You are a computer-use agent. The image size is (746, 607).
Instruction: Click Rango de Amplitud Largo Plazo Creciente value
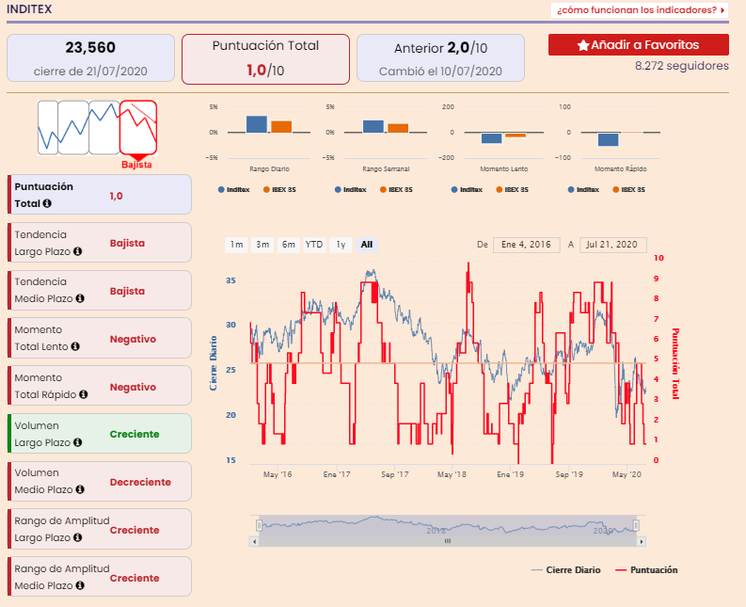pos(135,531)
